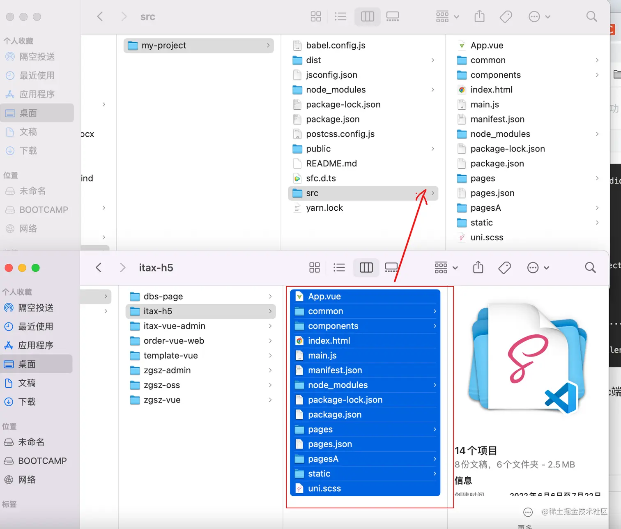The width and height of the screenshot is (621, 529).
Task: Select the sfc.d.ts file
Action: pos(363,178)
